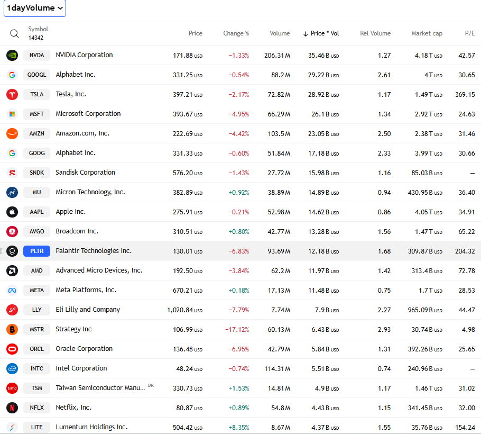
Task: Click the GOOG Alphabet logo icon
Action: click(12, 153)
